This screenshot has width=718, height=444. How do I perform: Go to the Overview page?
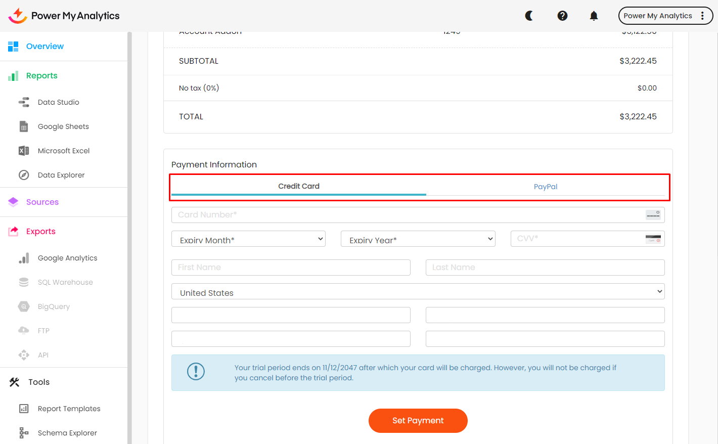pyautogui.click(x=44, y=47)
